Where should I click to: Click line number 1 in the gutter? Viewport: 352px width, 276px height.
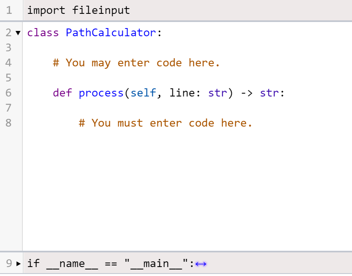(x=9, y=10)
